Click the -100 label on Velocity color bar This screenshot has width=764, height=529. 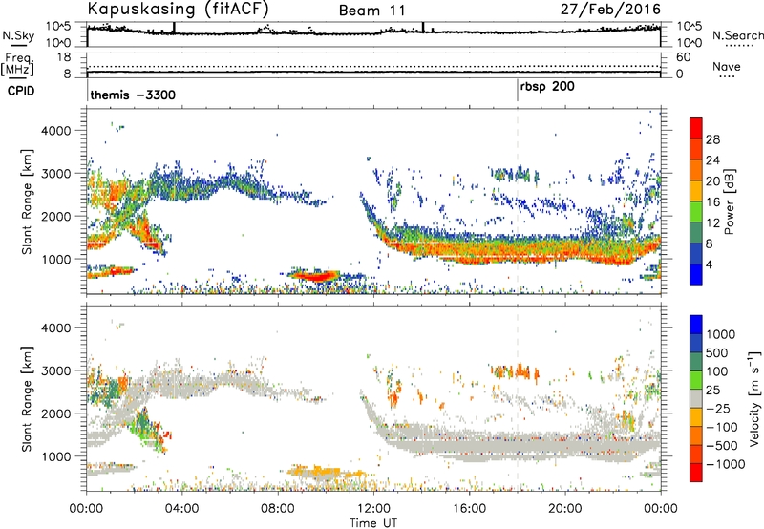[x=722, y=427]
